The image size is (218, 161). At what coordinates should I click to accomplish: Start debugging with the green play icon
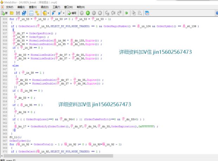point(88,13)
